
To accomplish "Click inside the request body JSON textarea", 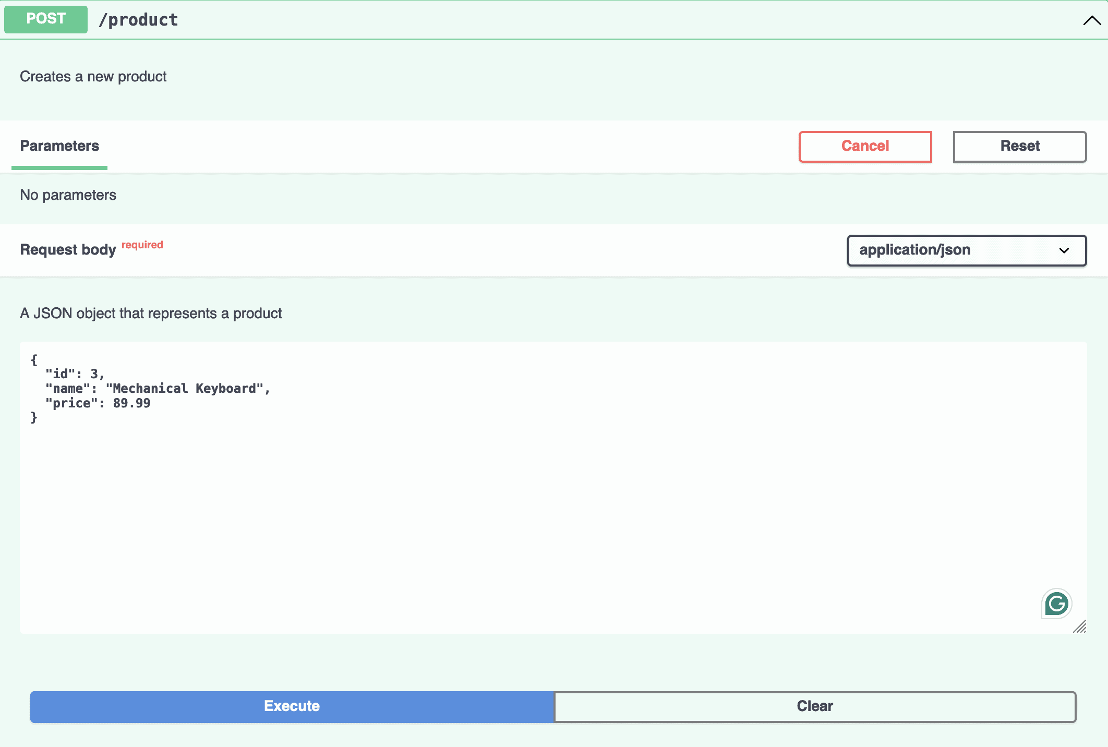I will click(x=553, y=488).
